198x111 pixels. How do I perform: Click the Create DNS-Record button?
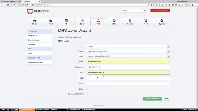[153, 99]
